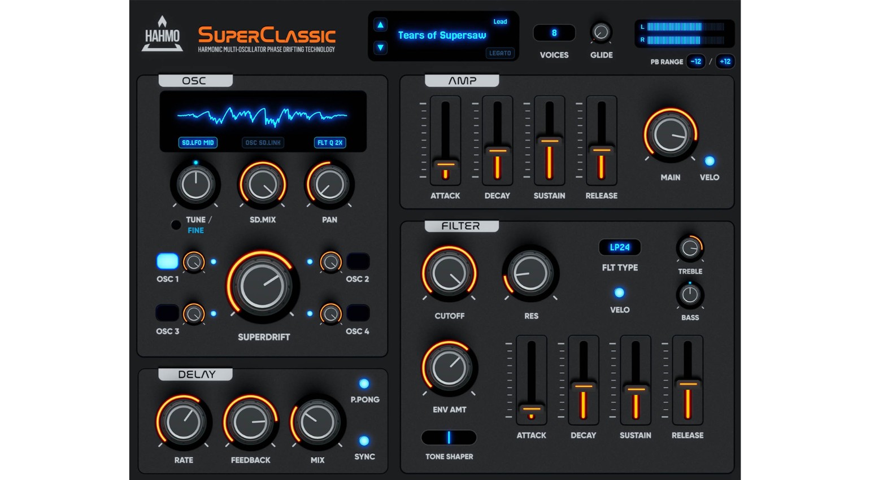Click the SD.LFO MID button
Screen dimensions: 870x480
198,143
